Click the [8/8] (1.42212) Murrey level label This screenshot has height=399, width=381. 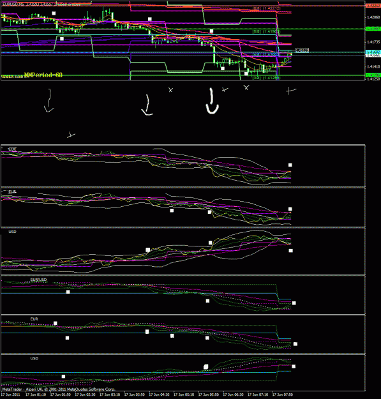pyautogui.click(x=267, y=8)
